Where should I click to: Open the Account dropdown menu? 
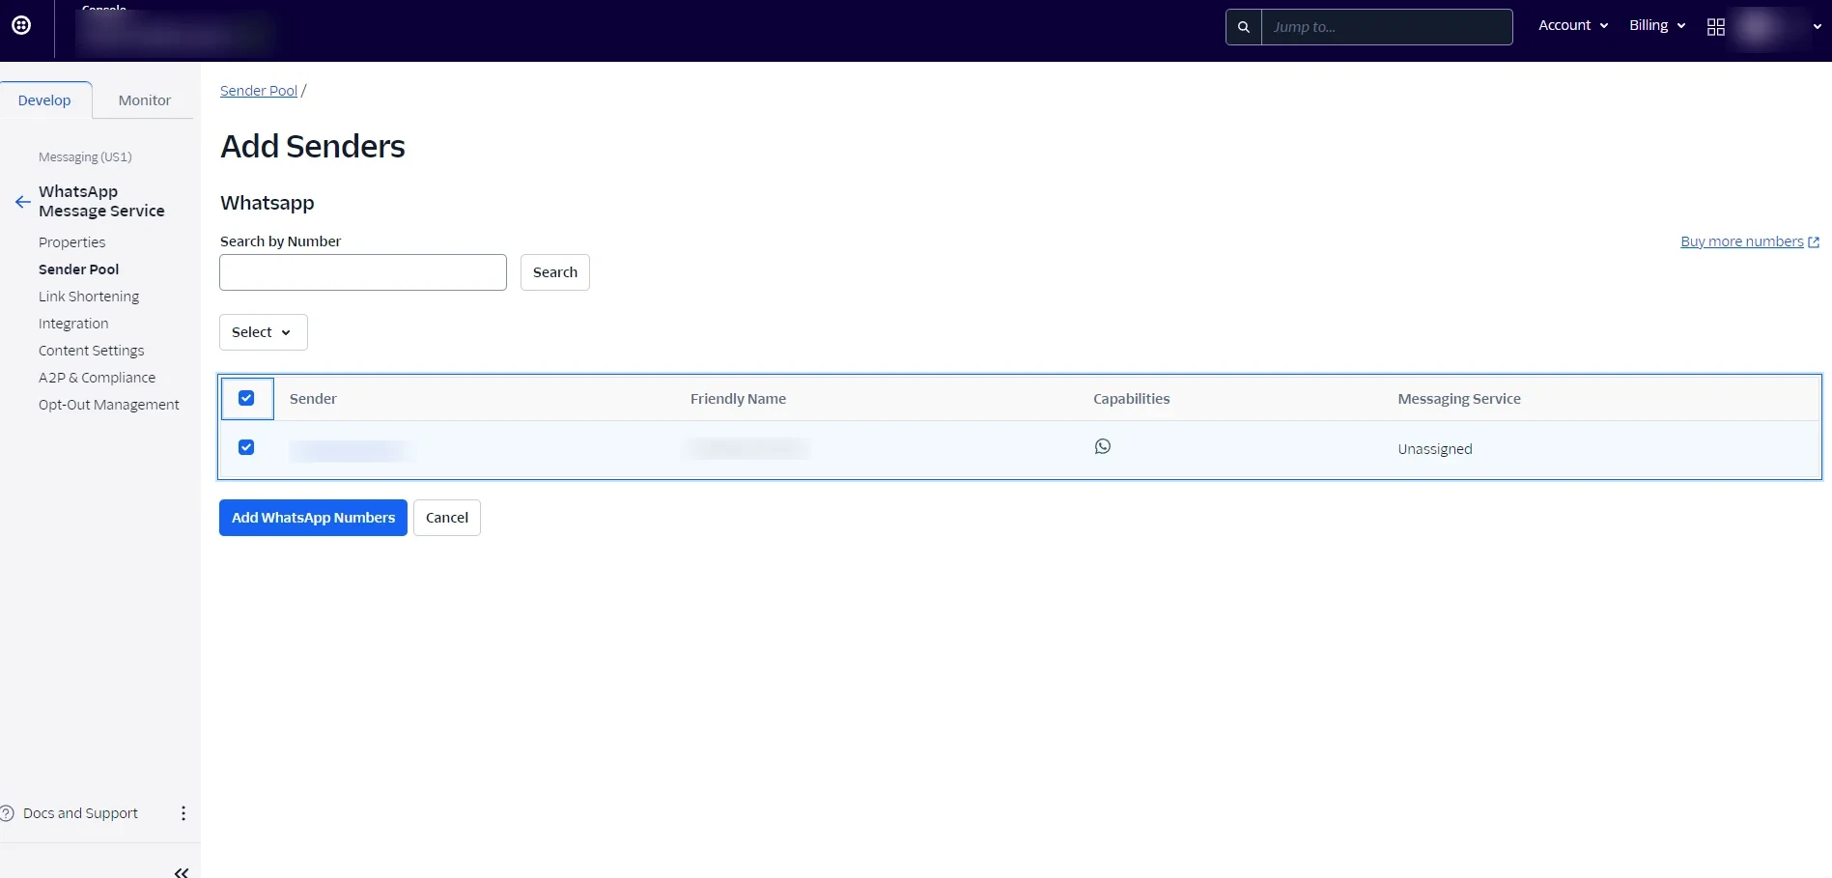click(x=1573, y=26)
